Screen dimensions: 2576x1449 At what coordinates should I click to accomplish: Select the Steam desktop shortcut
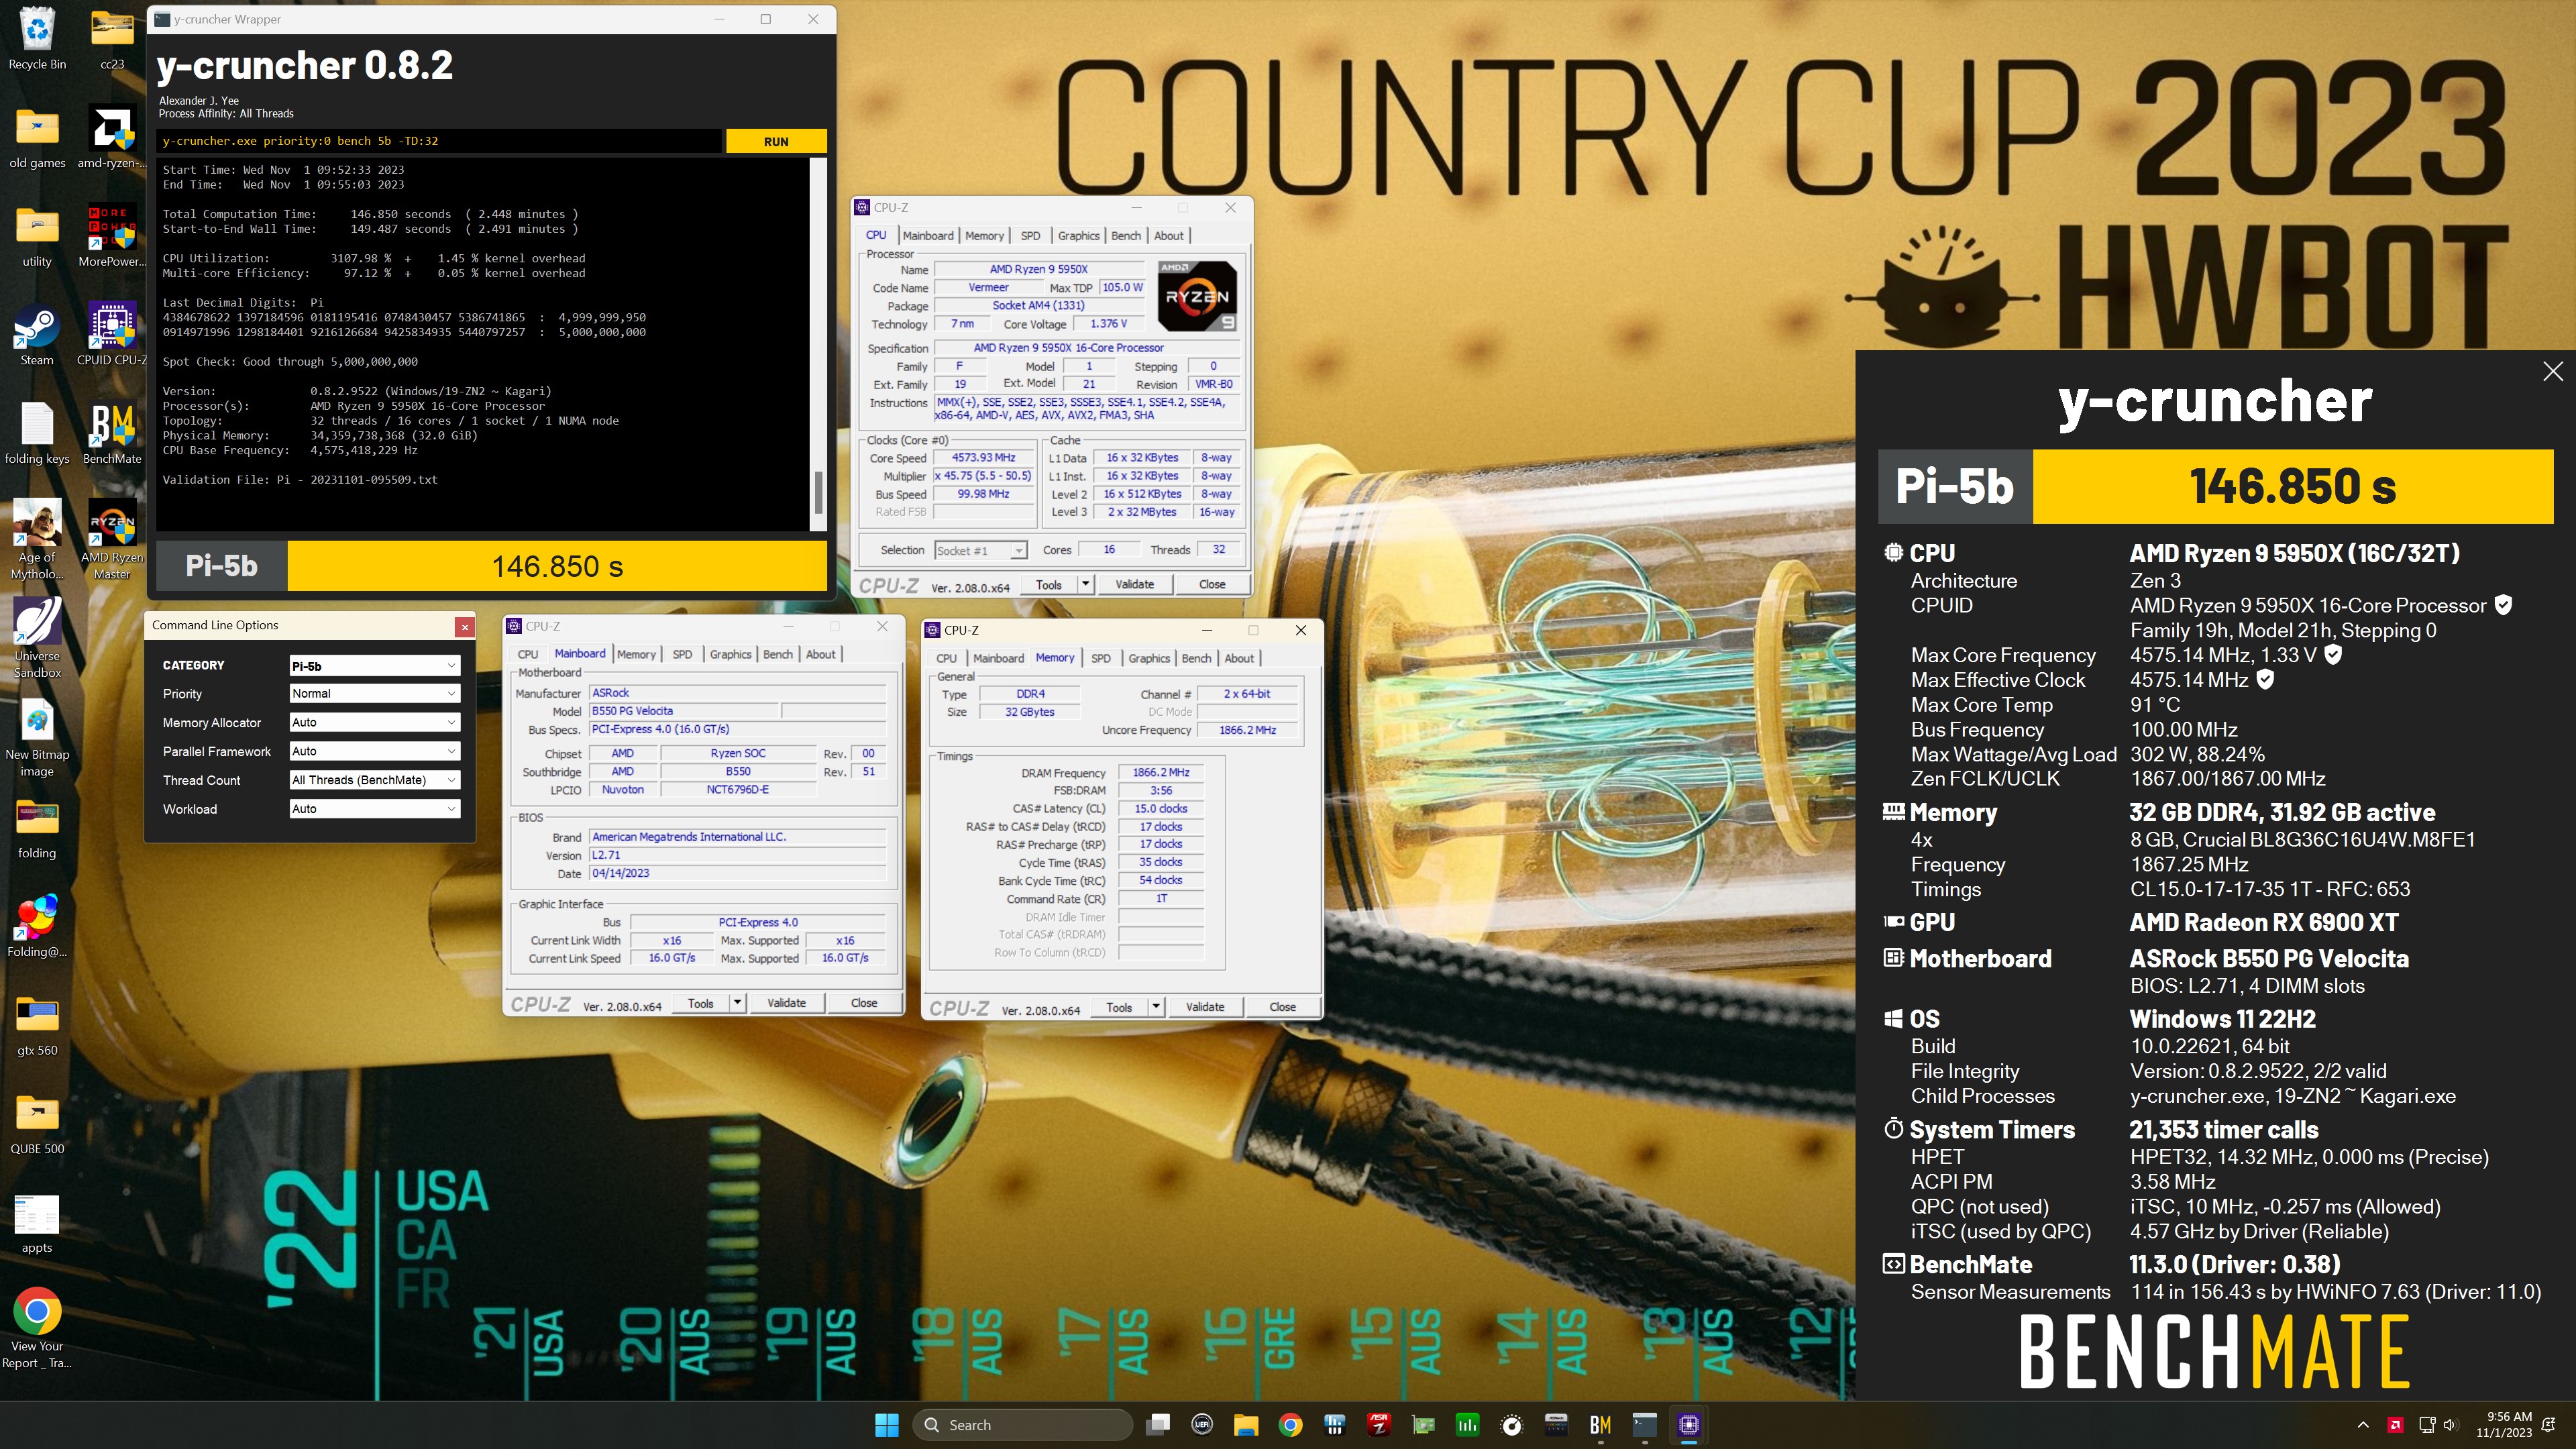pos(37,335)
